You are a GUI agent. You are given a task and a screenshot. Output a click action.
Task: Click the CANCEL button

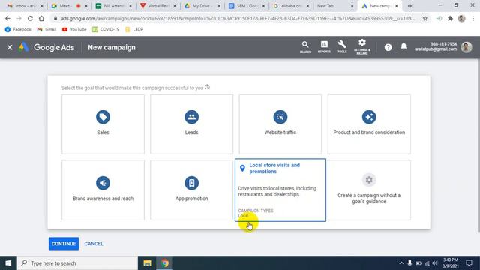click(x=94, y=244)
